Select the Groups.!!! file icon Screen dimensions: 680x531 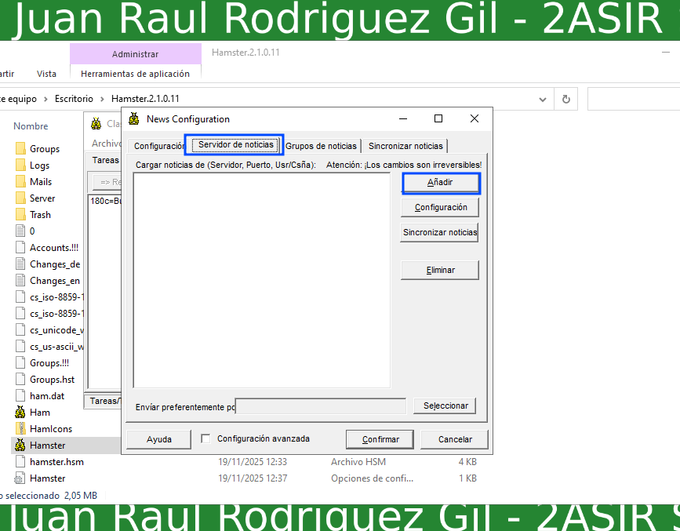coord(20,363)
